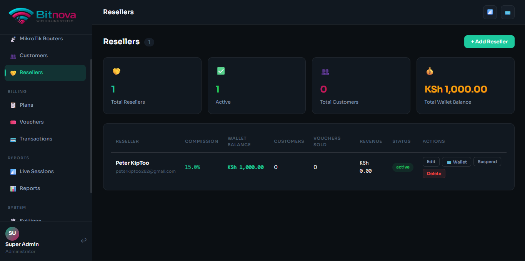Viewport: 525px width, 261px height.
Task: Click the Revenue column header
Action: pyautogui.click(x=371, y=141)
